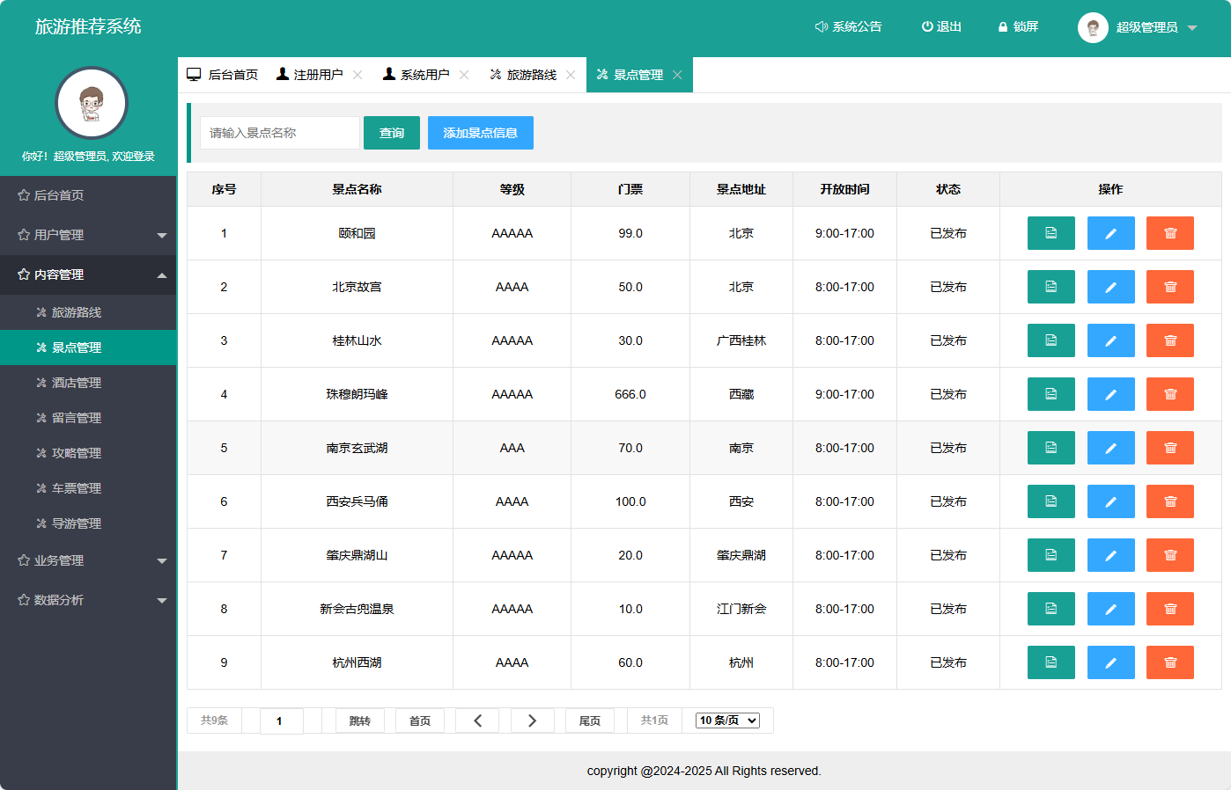This screenshot has height=790, width=1231.
Task: Delete the 北京故宫 entry
Action: coord(1170,287)
